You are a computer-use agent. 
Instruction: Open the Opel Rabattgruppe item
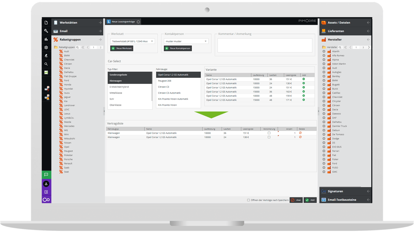point(66,147)
